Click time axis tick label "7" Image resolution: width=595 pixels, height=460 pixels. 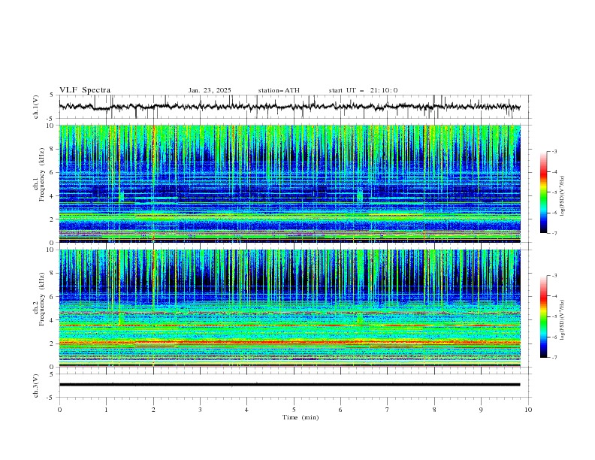[388, 410]
